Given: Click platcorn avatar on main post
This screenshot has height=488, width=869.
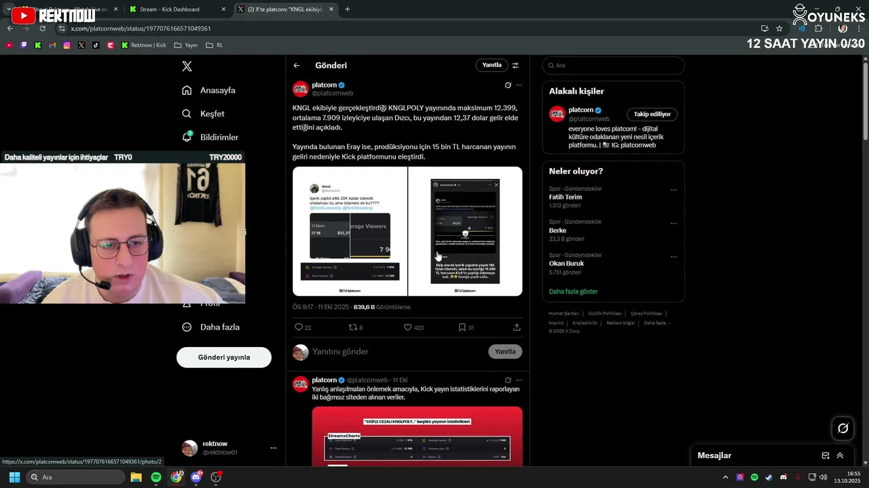Looking at the screenshot, I should (x=301, y=89).
